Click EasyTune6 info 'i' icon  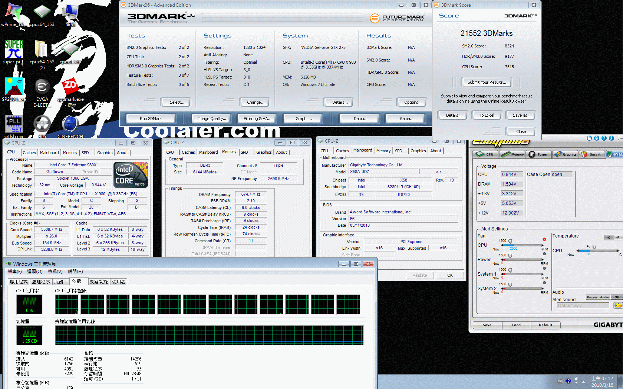(x=612, y=138)
